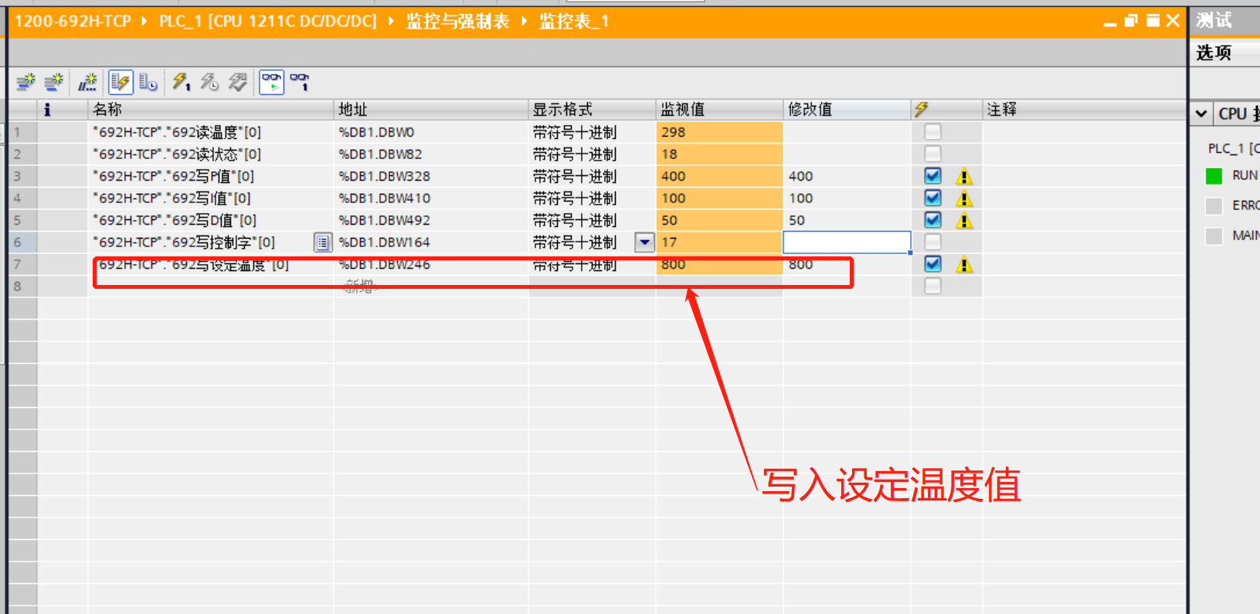Click warning icon in DBW328 row
The height and width of the screenshot is (614, 1260).
click(963, 177)
